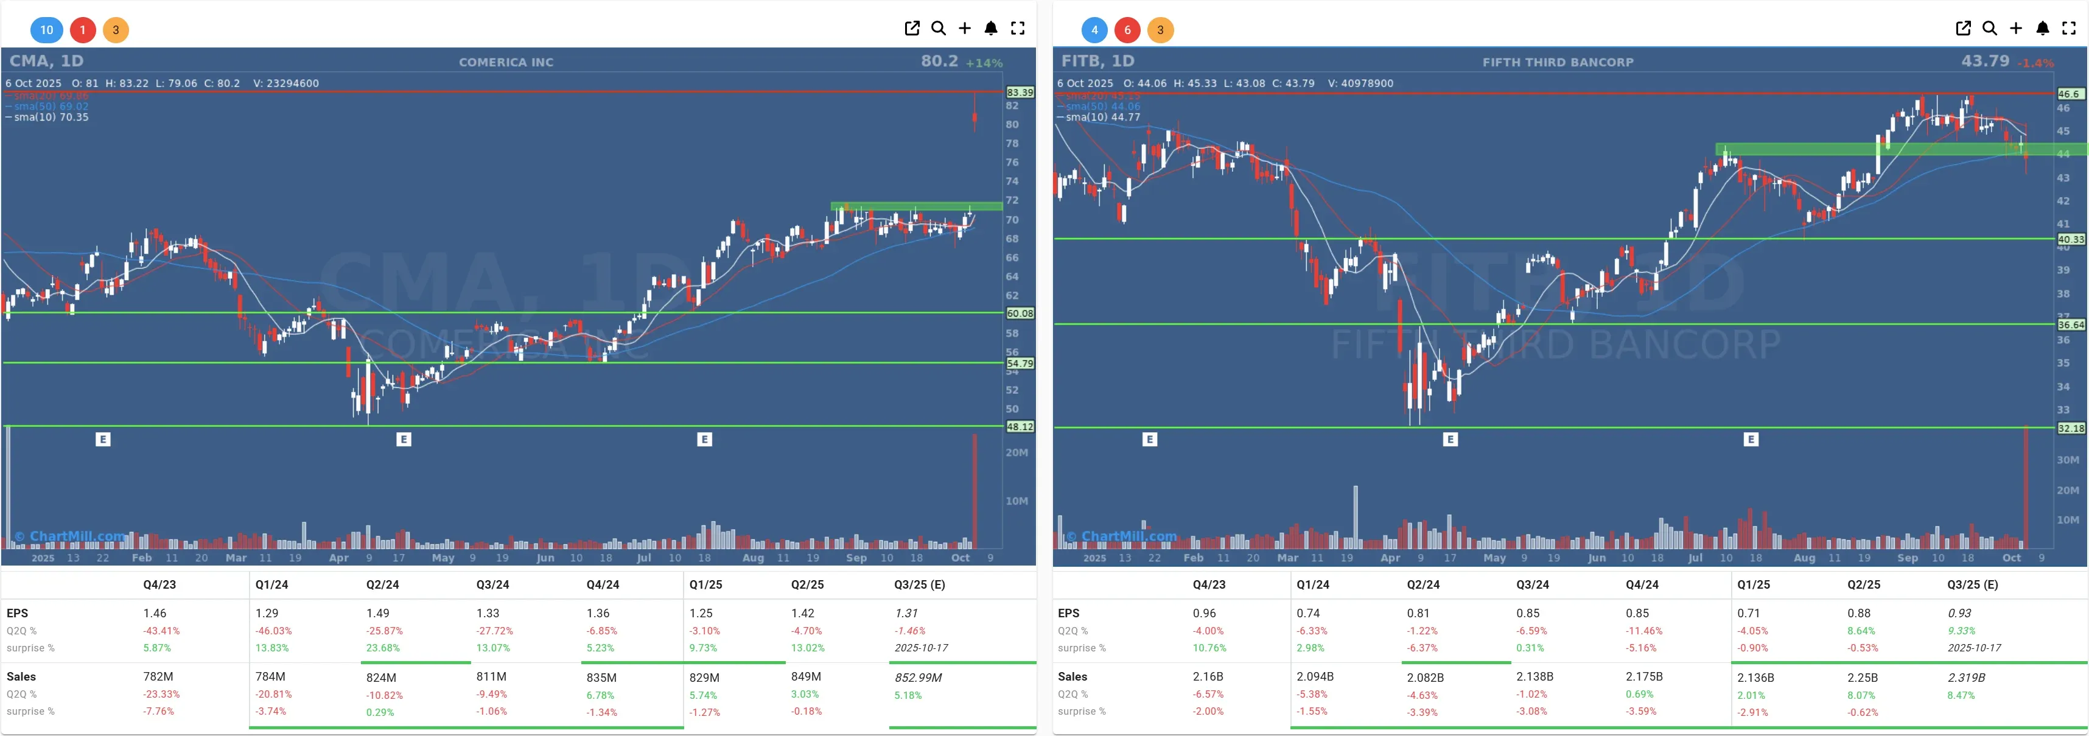Click first earnings E marker on CMA chart
Viewport: 2089px width, 736px height.
click(103, 439)
